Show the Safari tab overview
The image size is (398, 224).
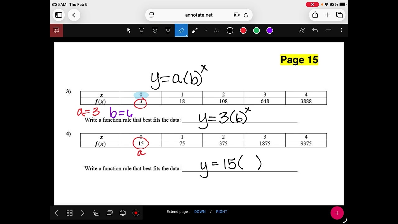click(339, 15)
